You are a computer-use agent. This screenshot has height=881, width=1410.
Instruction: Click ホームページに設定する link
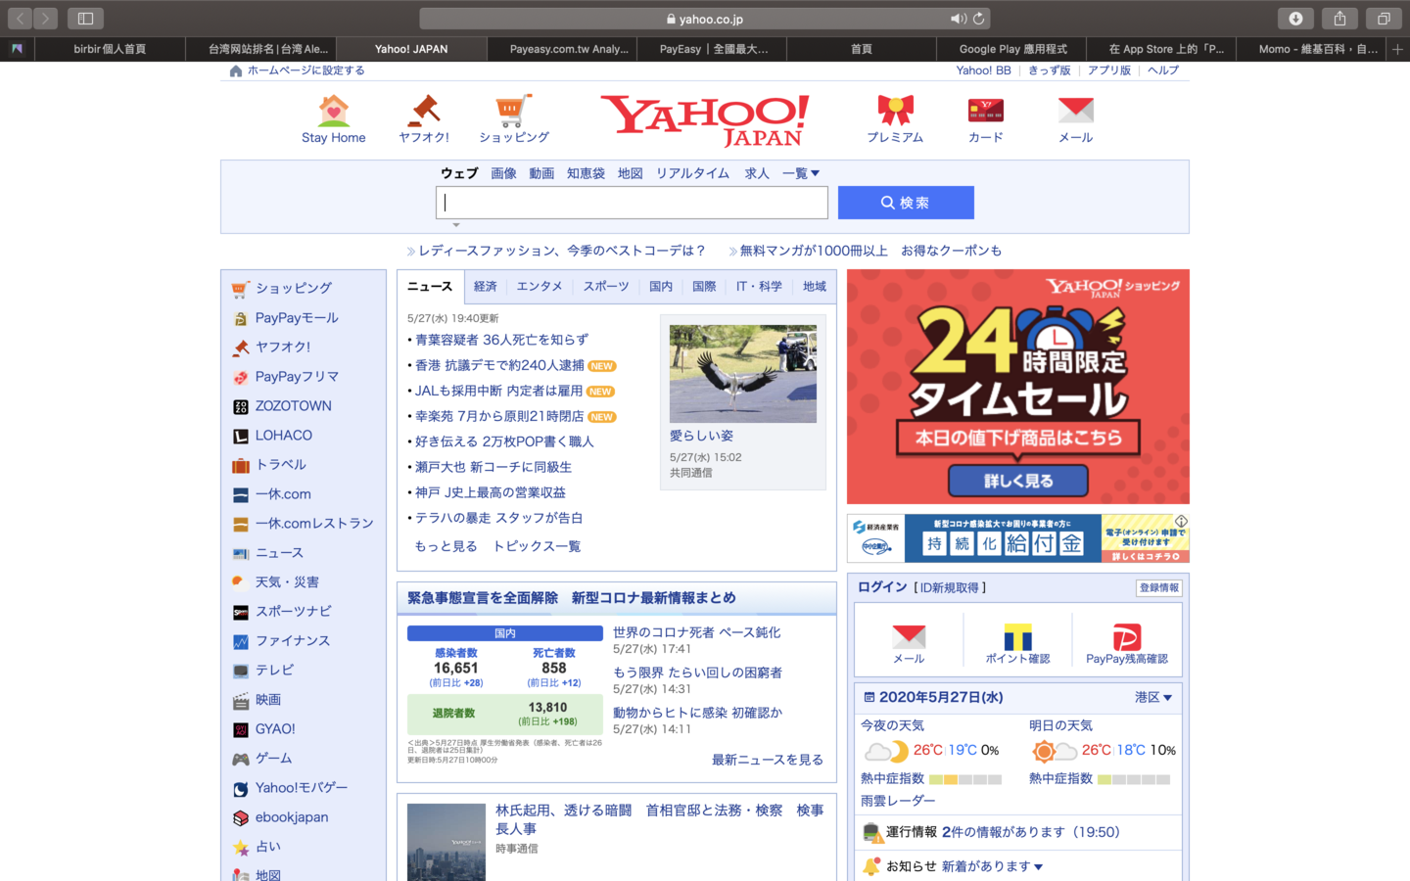pos(305,70)
